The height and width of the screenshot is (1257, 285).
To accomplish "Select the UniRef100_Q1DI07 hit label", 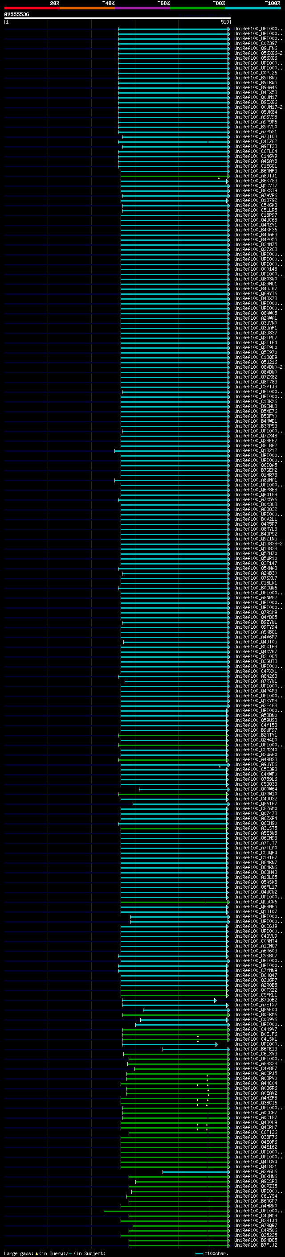I will 256,911.
